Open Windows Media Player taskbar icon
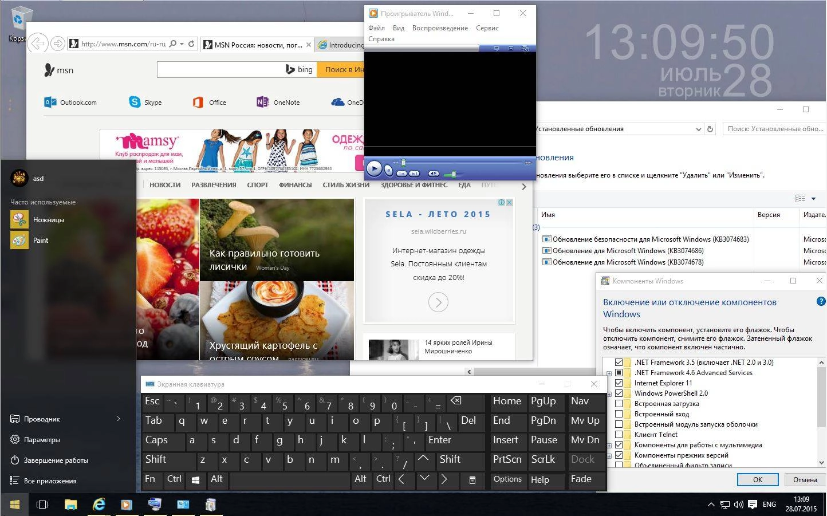The image size is (827, 516). (126, 505)
